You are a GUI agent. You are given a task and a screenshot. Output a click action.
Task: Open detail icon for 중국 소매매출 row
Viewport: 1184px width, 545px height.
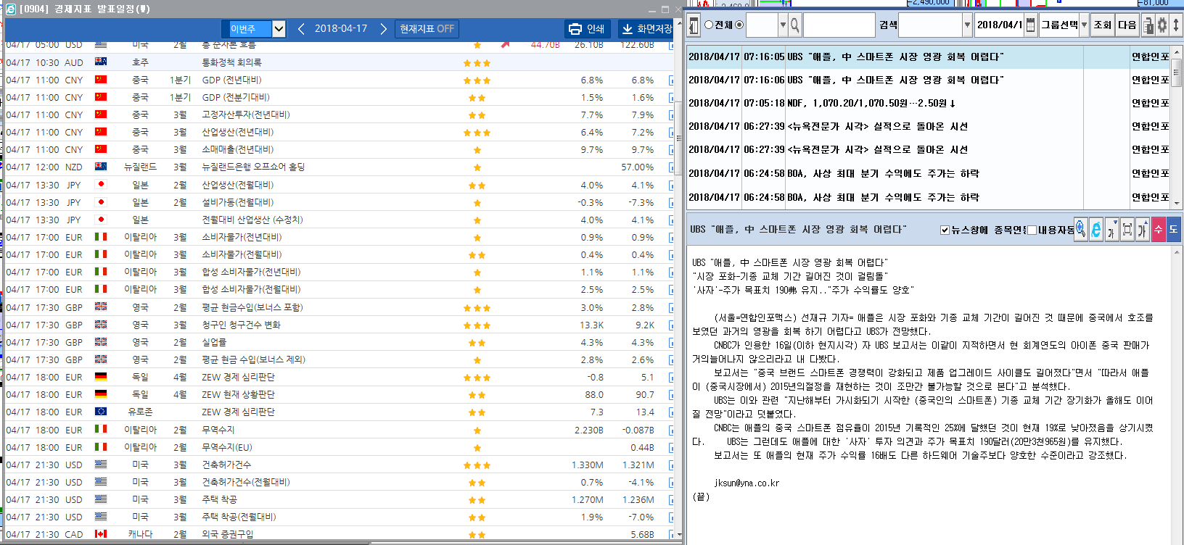click(670, 150)
